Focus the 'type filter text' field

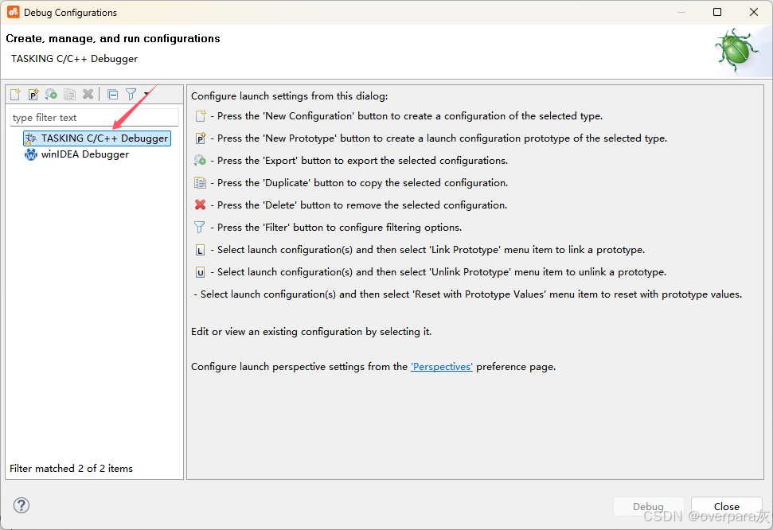[94, 117]
